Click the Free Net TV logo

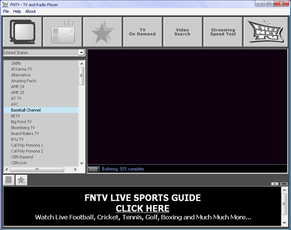click(266, 32)
